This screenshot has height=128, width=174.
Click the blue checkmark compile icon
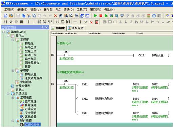point(167,16)
